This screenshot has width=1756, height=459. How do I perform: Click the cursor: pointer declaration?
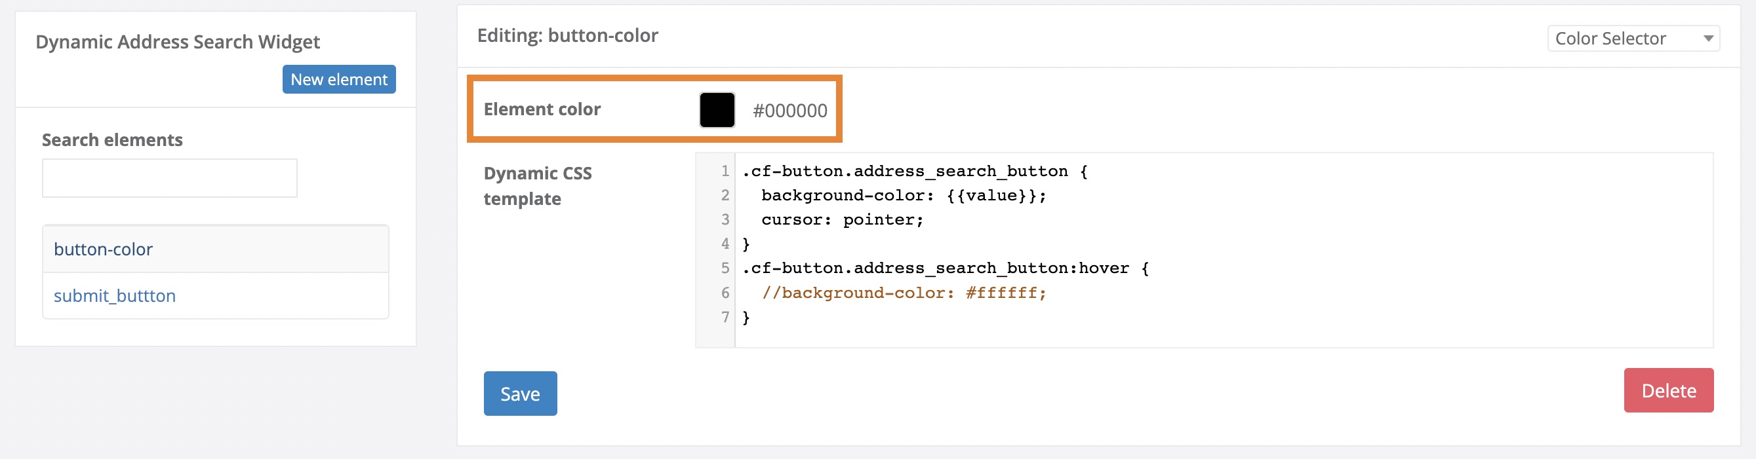[x=843, y=219]
